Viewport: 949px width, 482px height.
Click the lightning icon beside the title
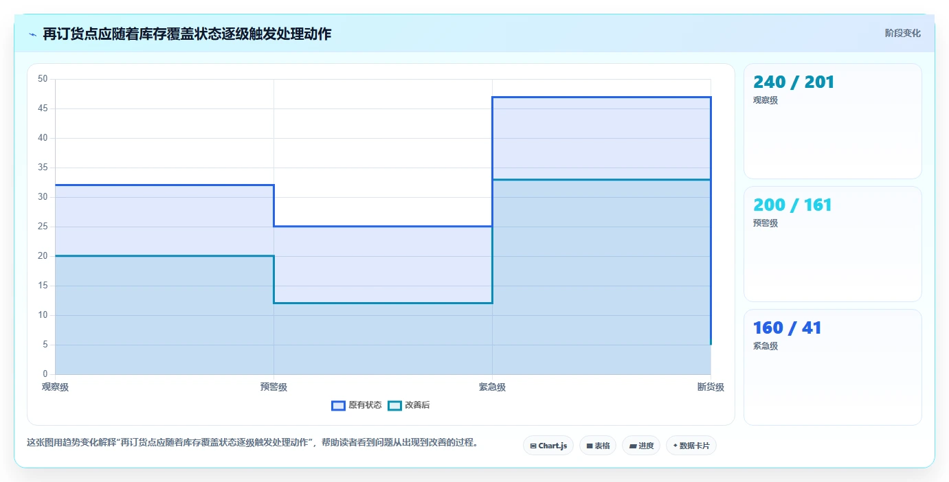(32, 34)
